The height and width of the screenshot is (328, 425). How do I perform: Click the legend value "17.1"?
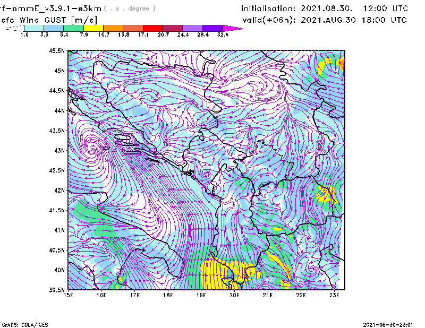143,34
